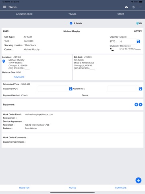Save the ETTC value
Image resolution: width=145 pixels, height=194 pixels.
139,41
